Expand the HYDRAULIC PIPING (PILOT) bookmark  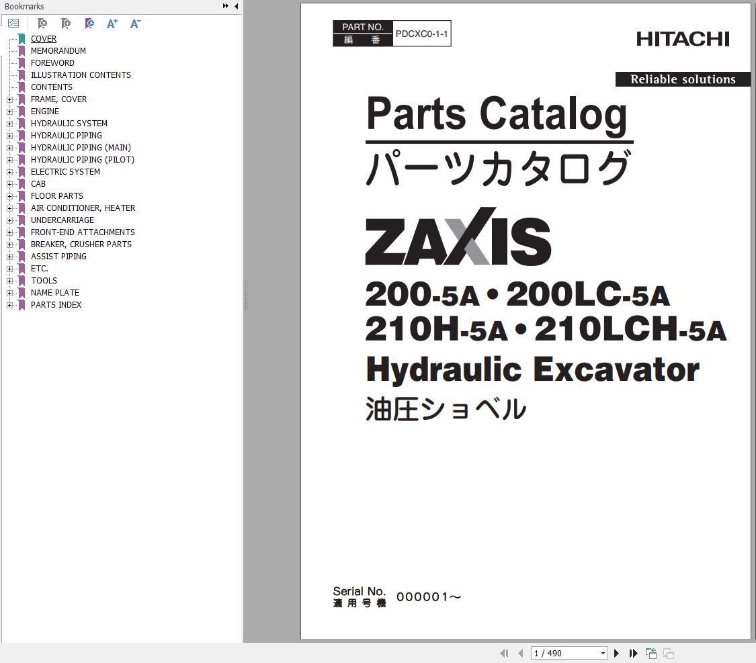(9, 160)
